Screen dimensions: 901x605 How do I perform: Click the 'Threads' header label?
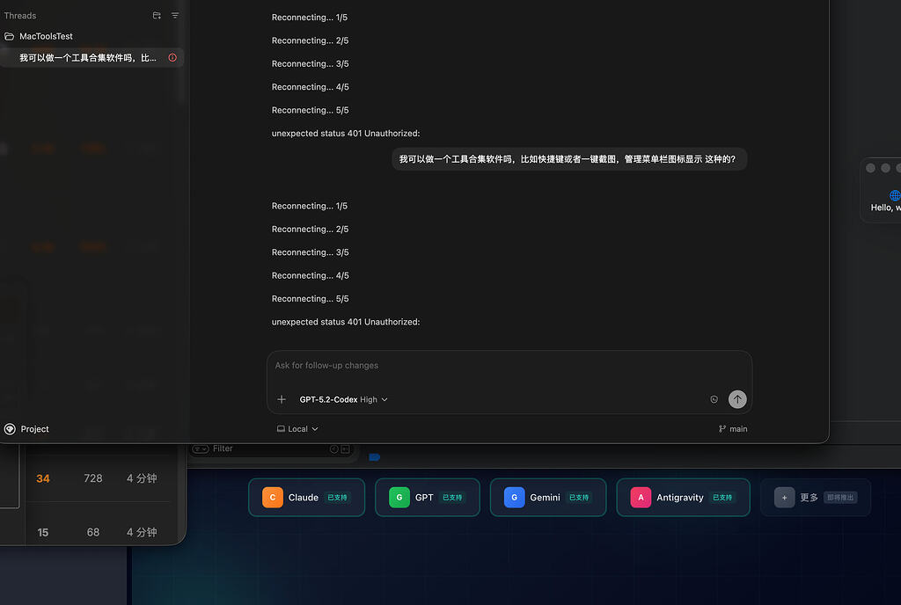20,16
